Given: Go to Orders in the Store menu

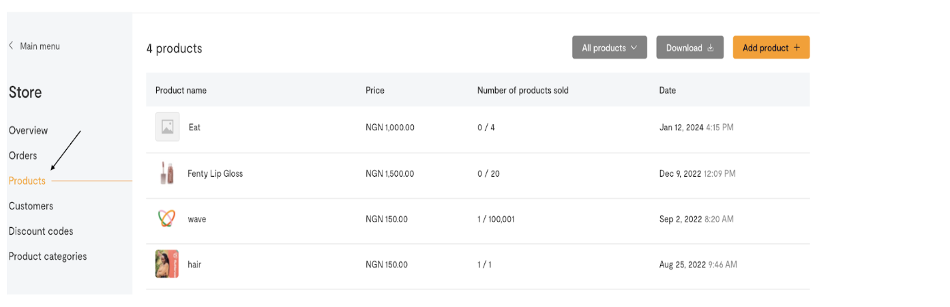Looking at the screenshot, I should (x=23, y=156).
